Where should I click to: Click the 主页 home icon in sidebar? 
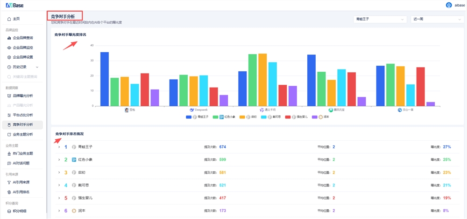coord(9,19)
